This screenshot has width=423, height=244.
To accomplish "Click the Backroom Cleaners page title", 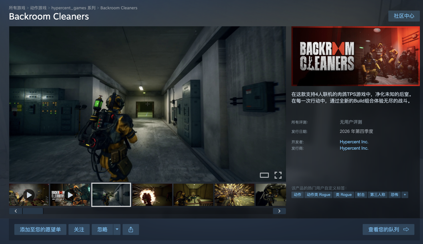I will tap(49, 16).
